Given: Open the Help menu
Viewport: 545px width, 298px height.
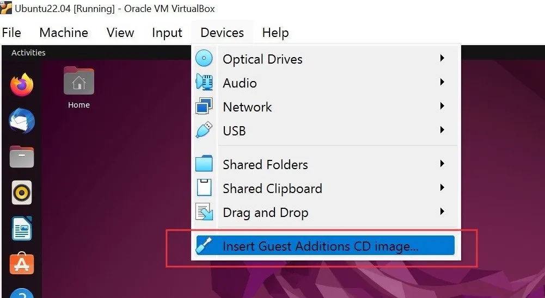Looking at the screenshot, I should coord(275,33).
